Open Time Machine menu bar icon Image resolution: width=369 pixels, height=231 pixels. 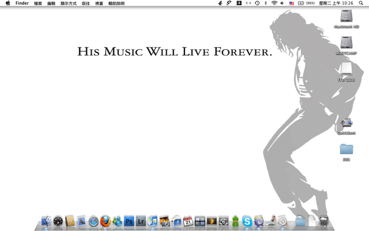[257, 3]
